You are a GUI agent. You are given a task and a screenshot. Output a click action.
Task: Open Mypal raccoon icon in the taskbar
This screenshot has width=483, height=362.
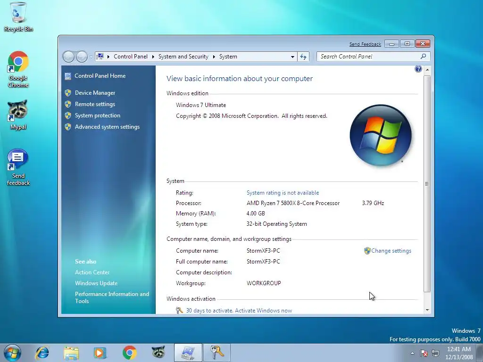coord(158,353)
